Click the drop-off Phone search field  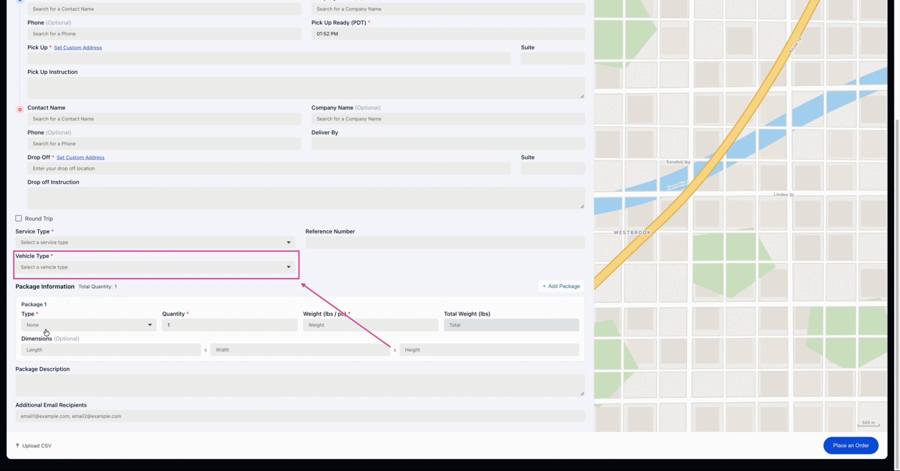(x=164, y=143)
